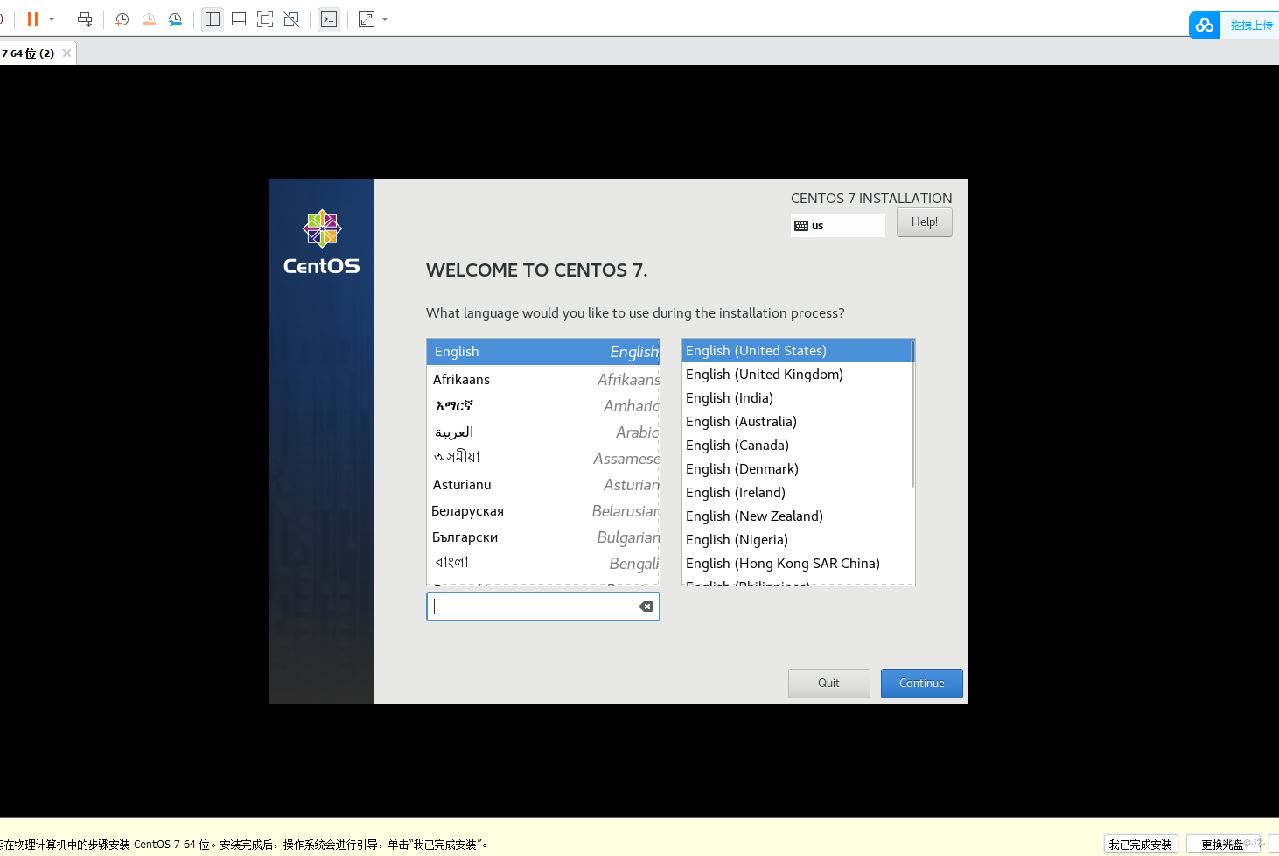This screenshot has height=856, width=1279.
Task: Select the Bengali language row
Action: click(x=543, y=564)
